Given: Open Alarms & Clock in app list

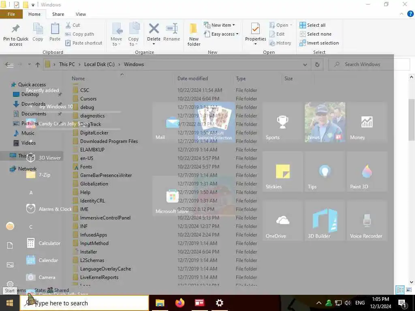Looking at the screenshot, I should pyautogui.click(x=49, y=209).
